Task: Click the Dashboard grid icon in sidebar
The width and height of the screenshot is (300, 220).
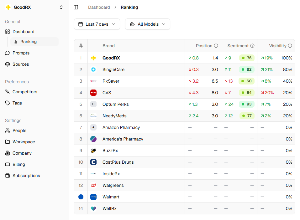Action: [8, 32]
